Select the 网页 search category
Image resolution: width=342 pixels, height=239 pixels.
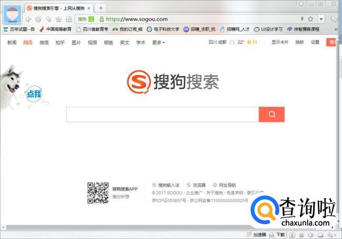[28, 43]
